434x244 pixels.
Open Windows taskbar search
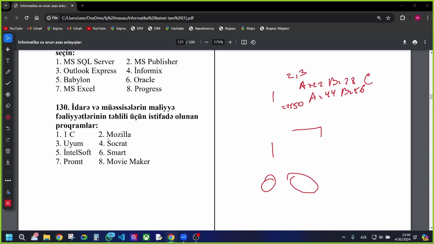pos(22,237)
